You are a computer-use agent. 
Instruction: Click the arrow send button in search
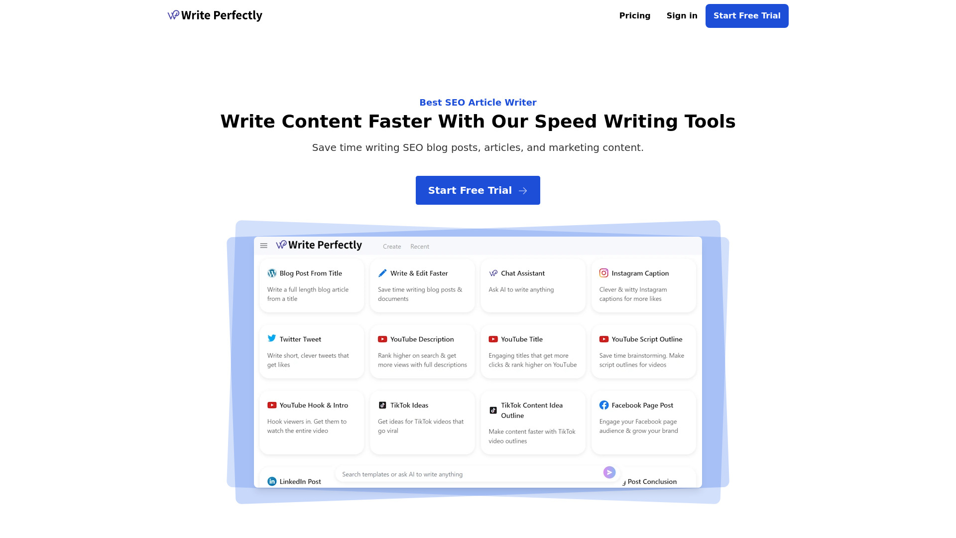pyautogui.click(x=609, y=472)
